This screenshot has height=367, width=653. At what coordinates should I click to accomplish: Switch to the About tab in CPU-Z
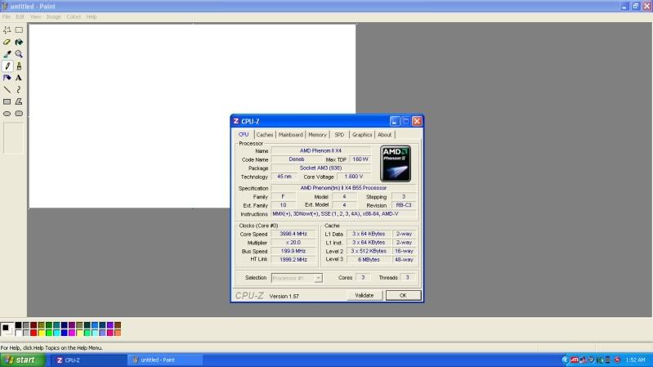[384, 135]
